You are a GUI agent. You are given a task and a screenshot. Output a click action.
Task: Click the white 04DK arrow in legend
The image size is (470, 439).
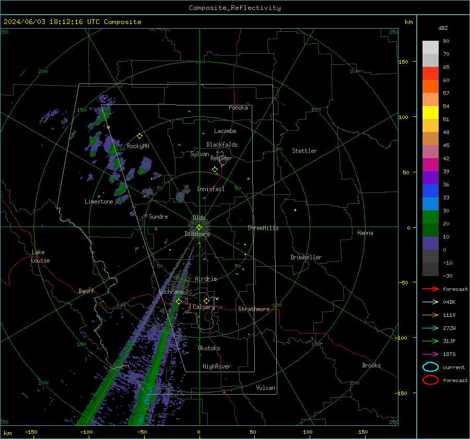click(430, 302)
